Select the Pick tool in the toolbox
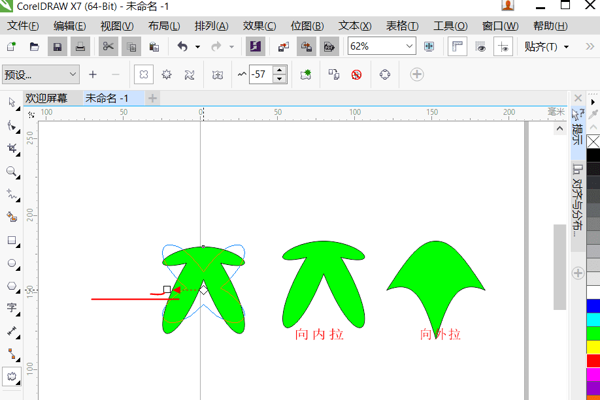The width and height of the screenshot is (600, 400). click(x=12, y=102)
